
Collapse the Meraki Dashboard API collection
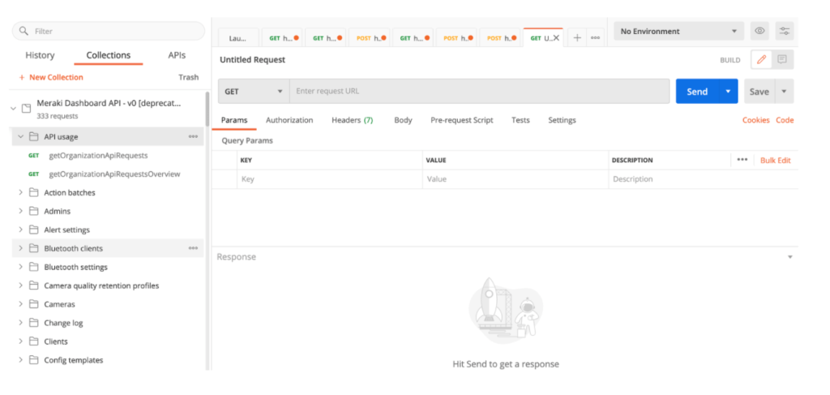(x=13, y=109)
